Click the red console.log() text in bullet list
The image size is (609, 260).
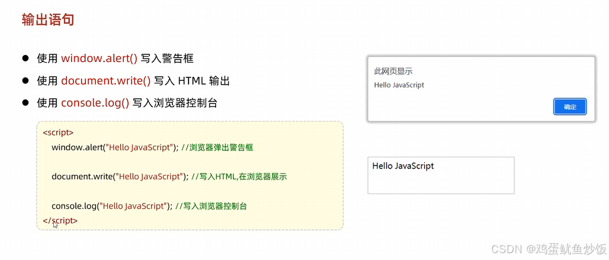pyautogui.click(x=95, y=103)
